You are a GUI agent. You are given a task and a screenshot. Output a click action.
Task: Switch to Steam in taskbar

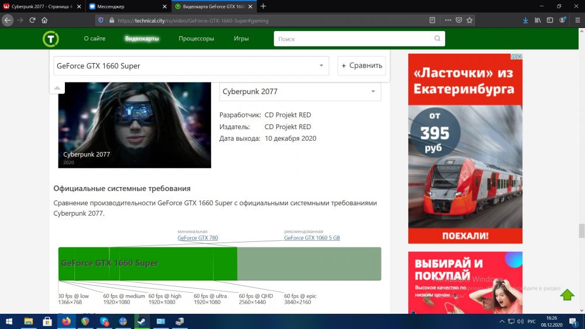(x=142, y=321)
